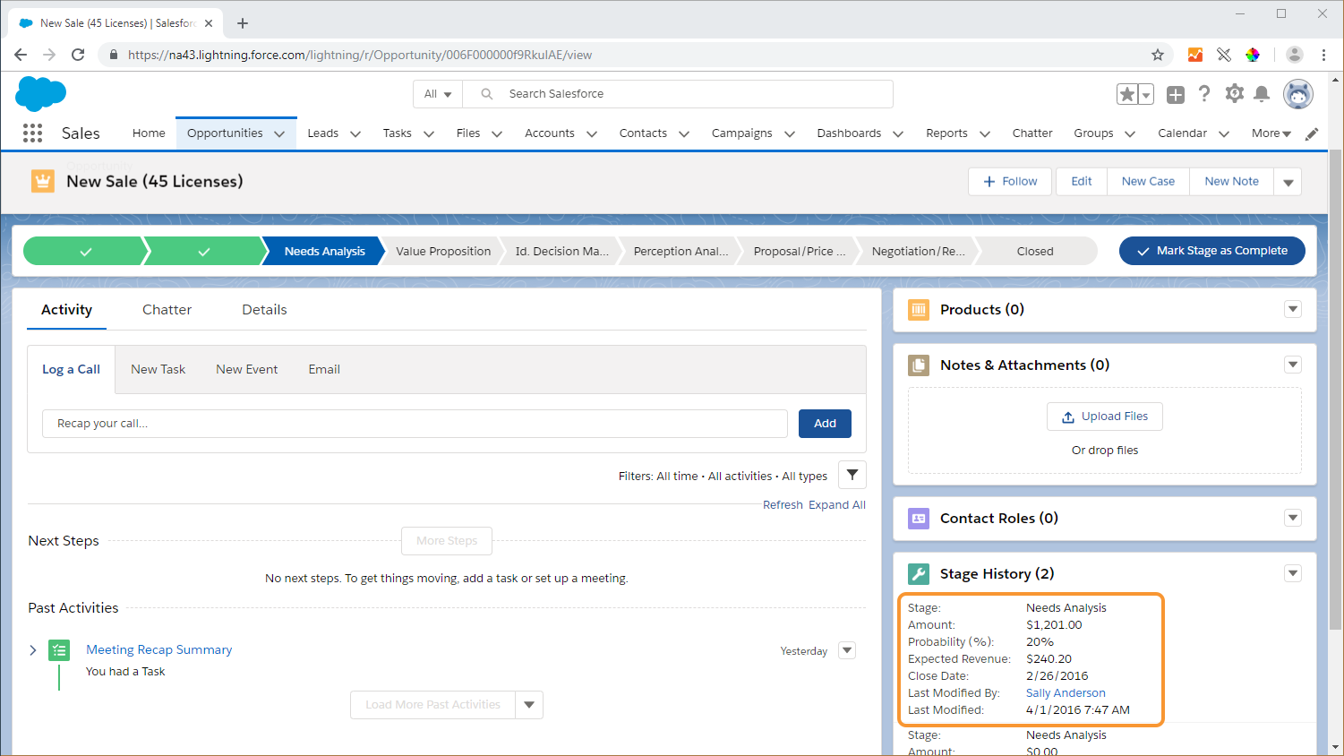Click the first completed stage checkmark
Image resolution: width=1344 pixels, height=756 pixels.
point(85,252)
